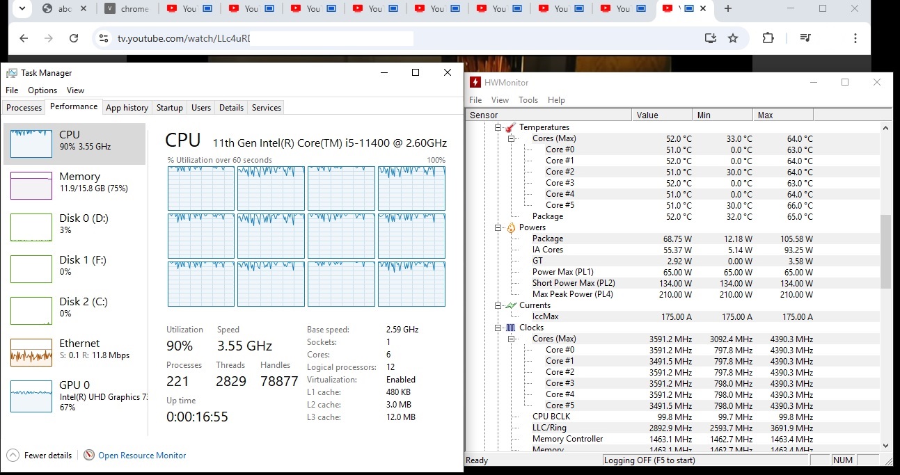Open the Chrome extensions puzzle icon
Image resolution: width=900 pixels, height=475 pixels.
[x=768, y=38]
